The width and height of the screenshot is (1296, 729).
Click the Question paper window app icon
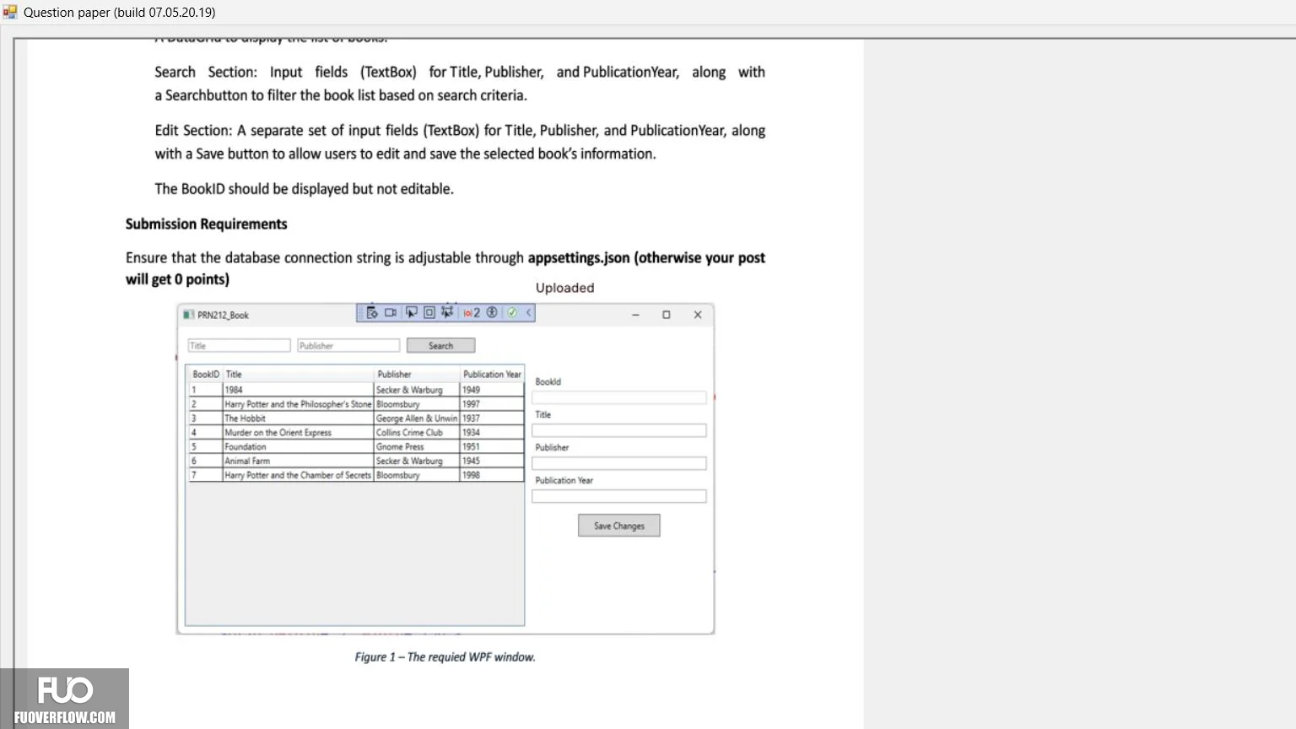point(10,12)
